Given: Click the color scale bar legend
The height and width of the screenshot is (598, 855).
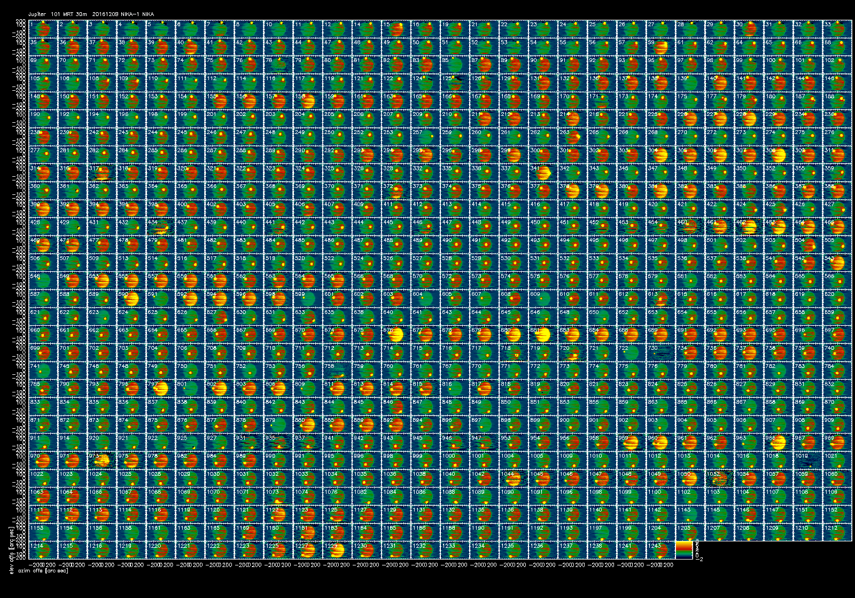Looking at the screenshot, I should (685, 550).
